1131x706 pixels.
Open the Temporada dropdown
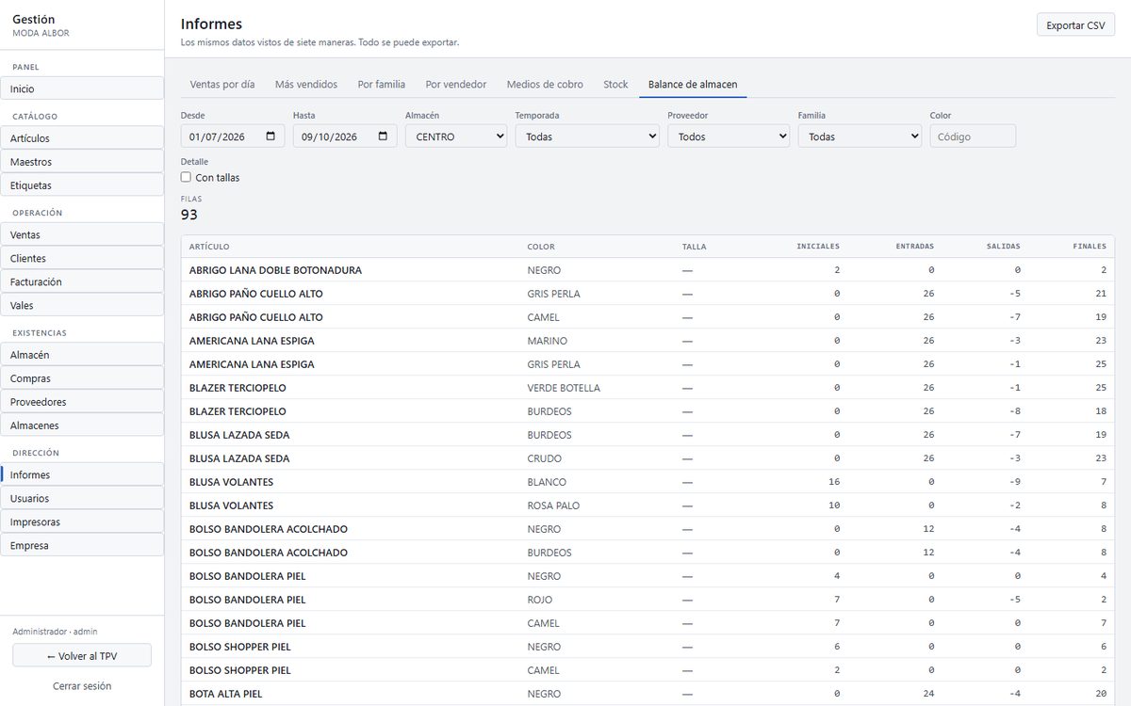click(x=587, y=136)
